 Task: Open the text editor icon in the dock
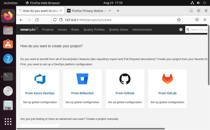tap(8, 105)
